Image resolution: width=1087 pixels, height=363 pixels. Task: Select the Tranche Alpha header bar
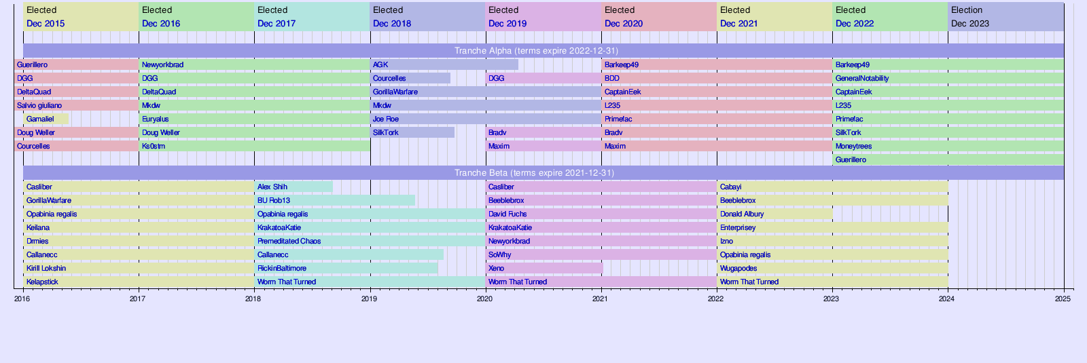[536, 51]
